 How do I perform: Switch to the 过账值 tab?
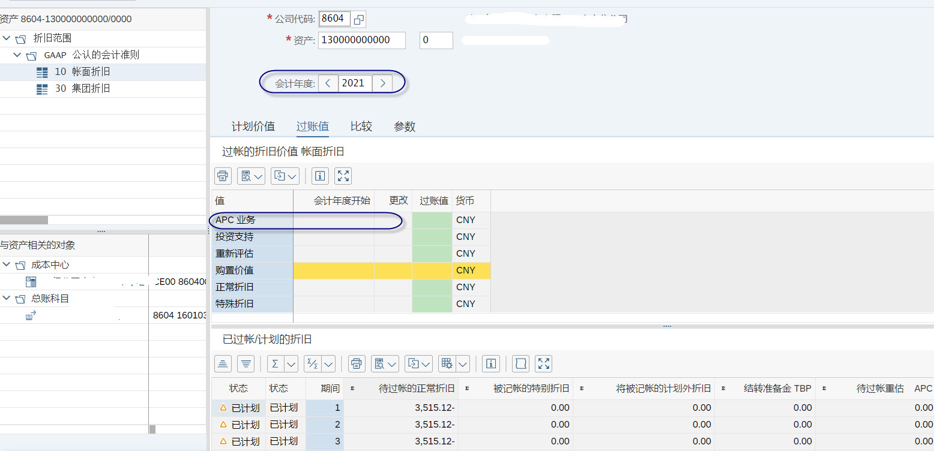(313, 127)
